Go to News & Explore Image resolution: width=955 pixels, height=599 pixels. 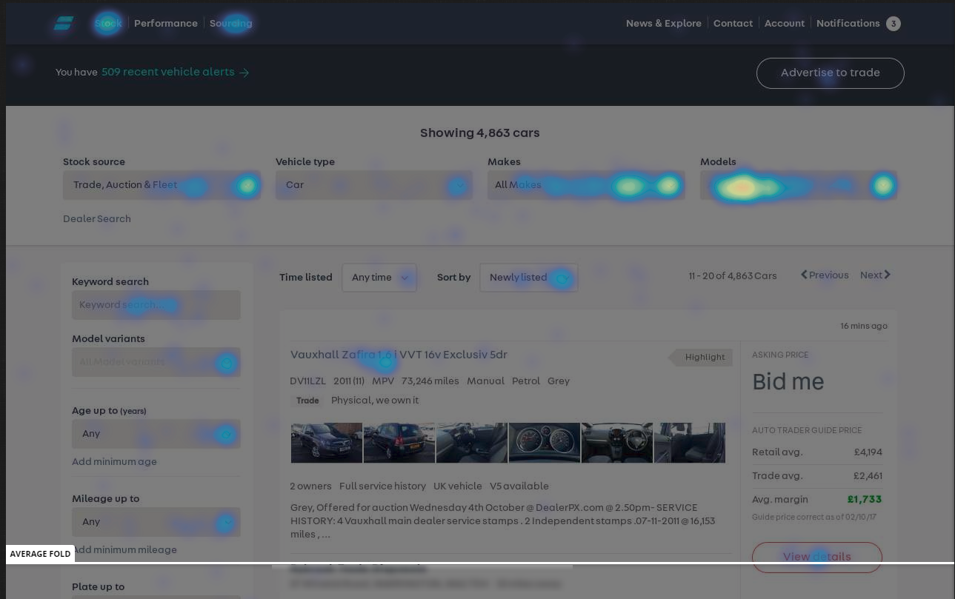[x=663, y=23]
